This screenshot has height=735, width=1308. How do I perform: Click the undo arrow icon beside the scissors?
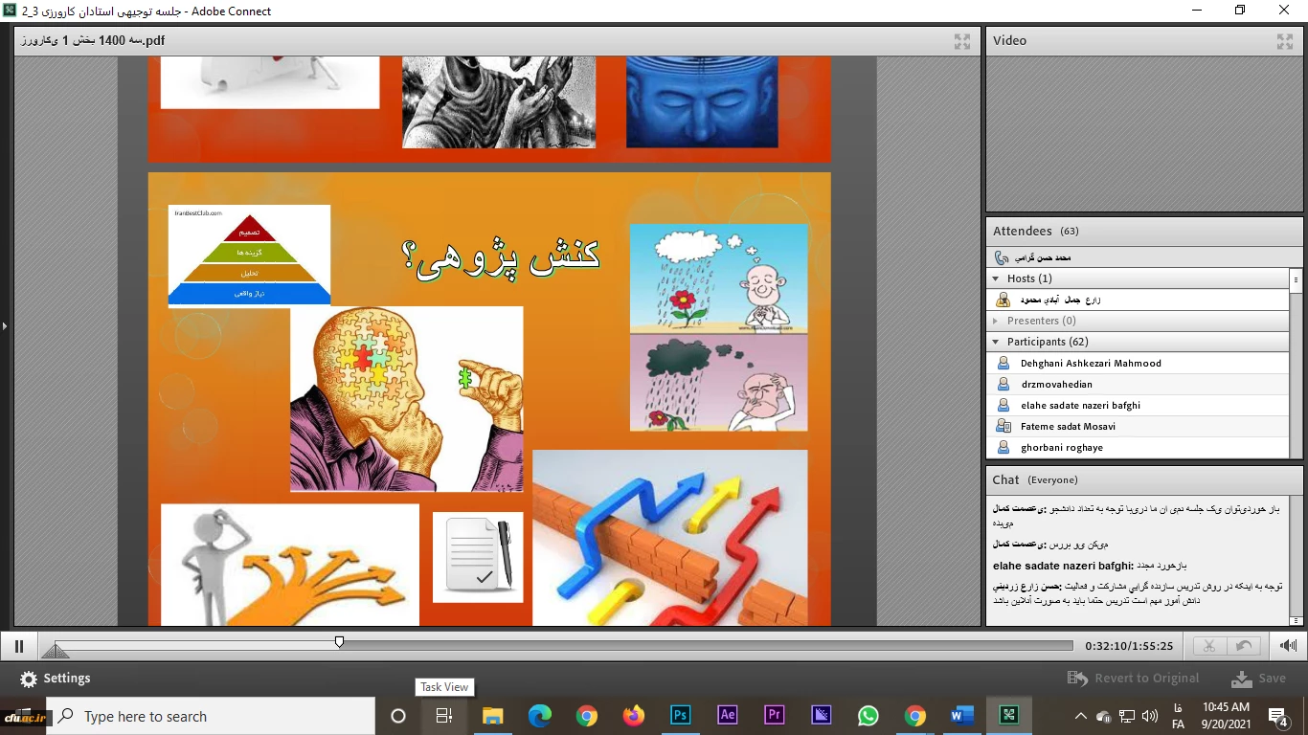(x=1244, y=646)
